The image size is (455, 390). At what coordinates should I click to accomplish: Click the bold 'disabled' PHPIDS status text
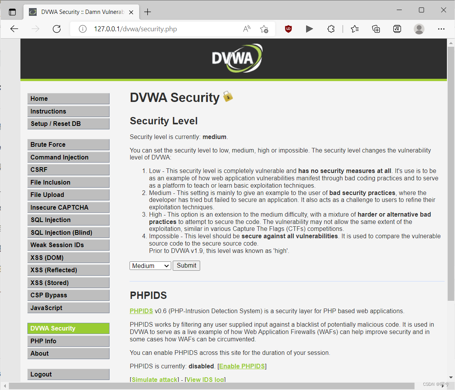pyautogui.click(x=201, y=366)
